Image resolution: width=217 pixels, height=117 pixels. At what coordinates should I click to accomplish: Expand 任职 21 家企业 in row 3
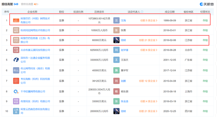[148, 40]
